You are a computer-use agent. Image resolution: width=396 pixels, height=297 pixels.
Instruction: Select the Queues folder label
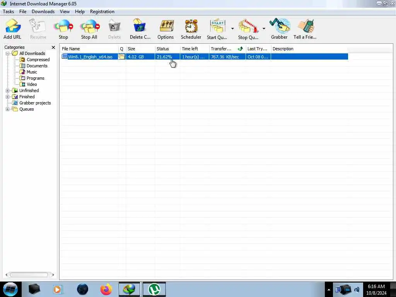pyautogui.click(x=27, y=109)
